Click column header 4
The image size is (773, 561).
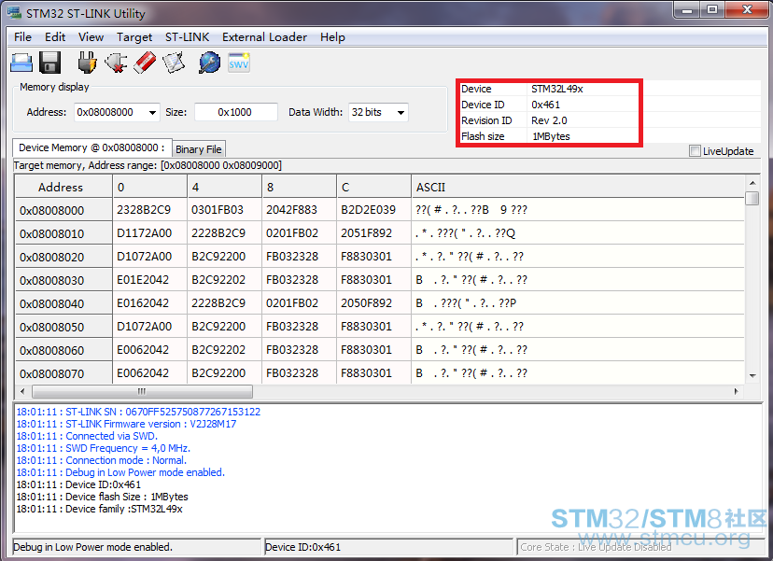[x=224, y=188]
